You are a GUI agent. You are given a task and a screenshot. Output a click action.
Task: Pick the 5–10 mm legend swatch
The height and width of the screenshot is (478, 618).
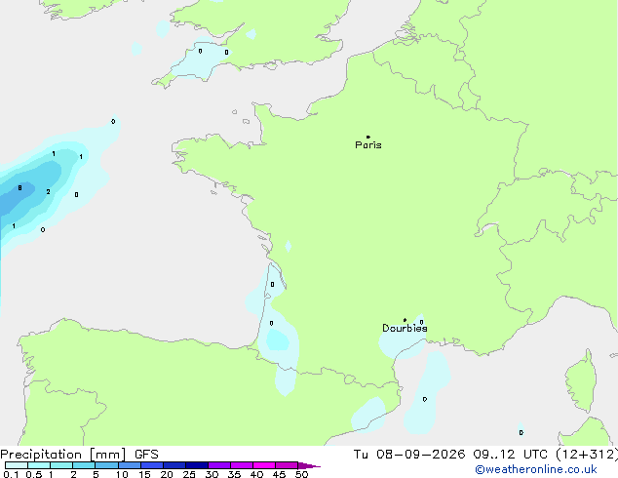click(106, 465)
